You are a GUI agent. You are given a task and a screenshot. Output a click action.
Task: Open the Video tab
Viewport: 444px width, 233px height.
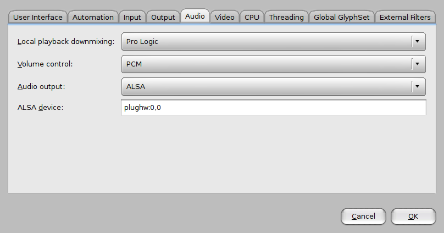[225, 17]
